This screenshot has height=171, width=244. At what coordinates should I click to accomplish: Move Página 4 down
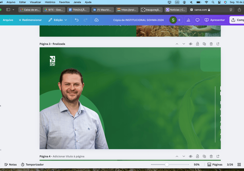pos(184,156)
